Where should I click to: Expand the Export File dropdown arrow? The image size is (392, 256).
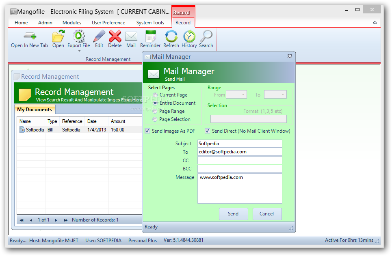79,51
